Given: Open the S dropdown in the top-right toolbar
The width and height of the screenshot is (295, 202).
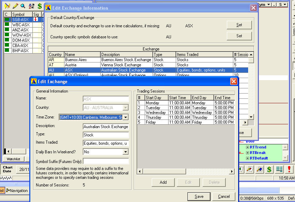Looking at the screenshot, I should (285, 4).
